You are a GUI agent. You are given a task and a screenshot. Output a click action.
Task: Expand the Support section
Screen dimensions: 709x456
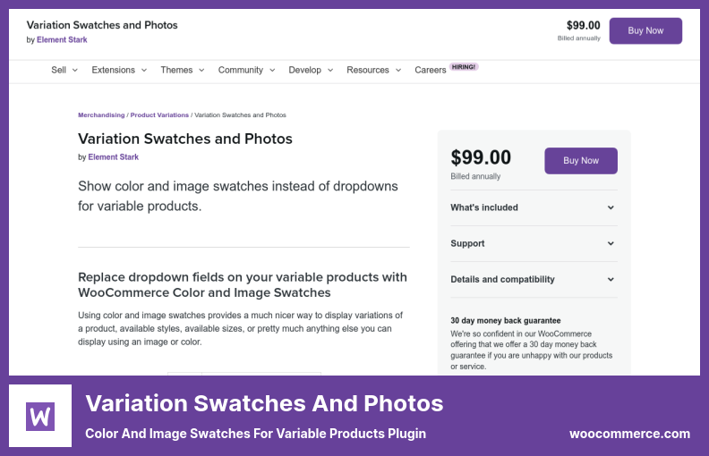(534, 243)
